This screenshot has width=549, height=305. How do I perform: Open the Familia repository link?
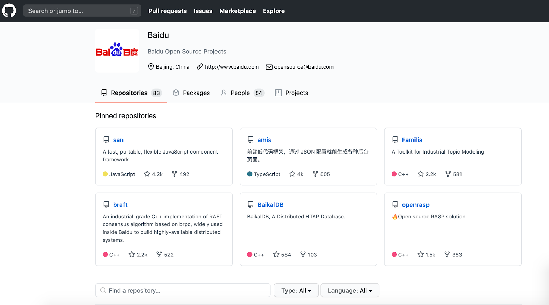412,140
